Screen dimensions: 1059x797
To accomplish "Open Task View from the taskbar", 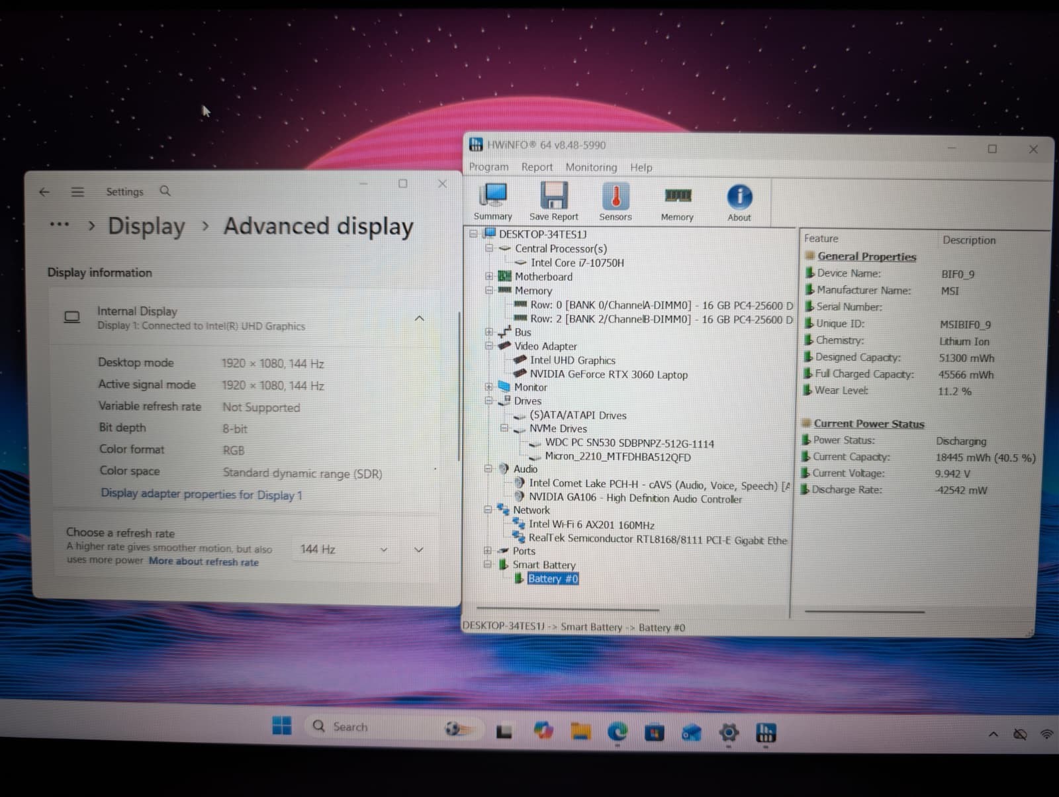I will (504, 731).
